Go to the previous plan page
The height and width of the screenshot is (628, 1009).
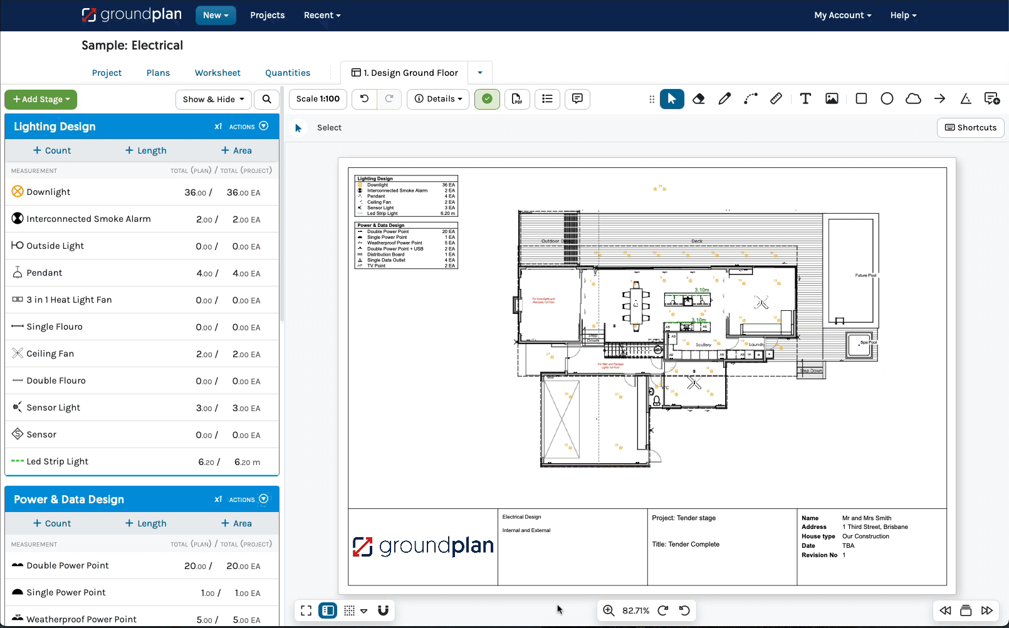tap(945, 610)
